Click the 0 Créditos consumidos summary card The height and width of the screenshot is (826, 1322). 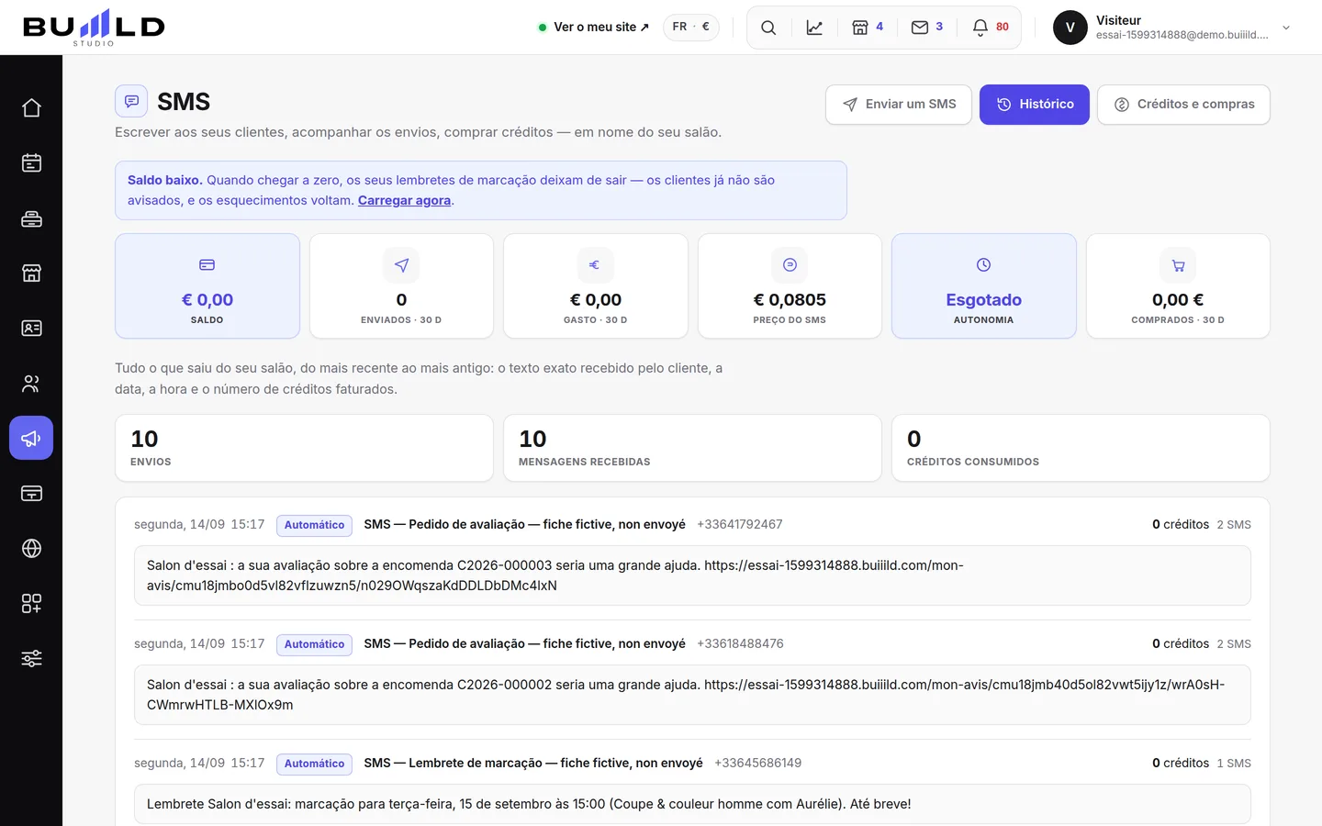pos(1081,448)
